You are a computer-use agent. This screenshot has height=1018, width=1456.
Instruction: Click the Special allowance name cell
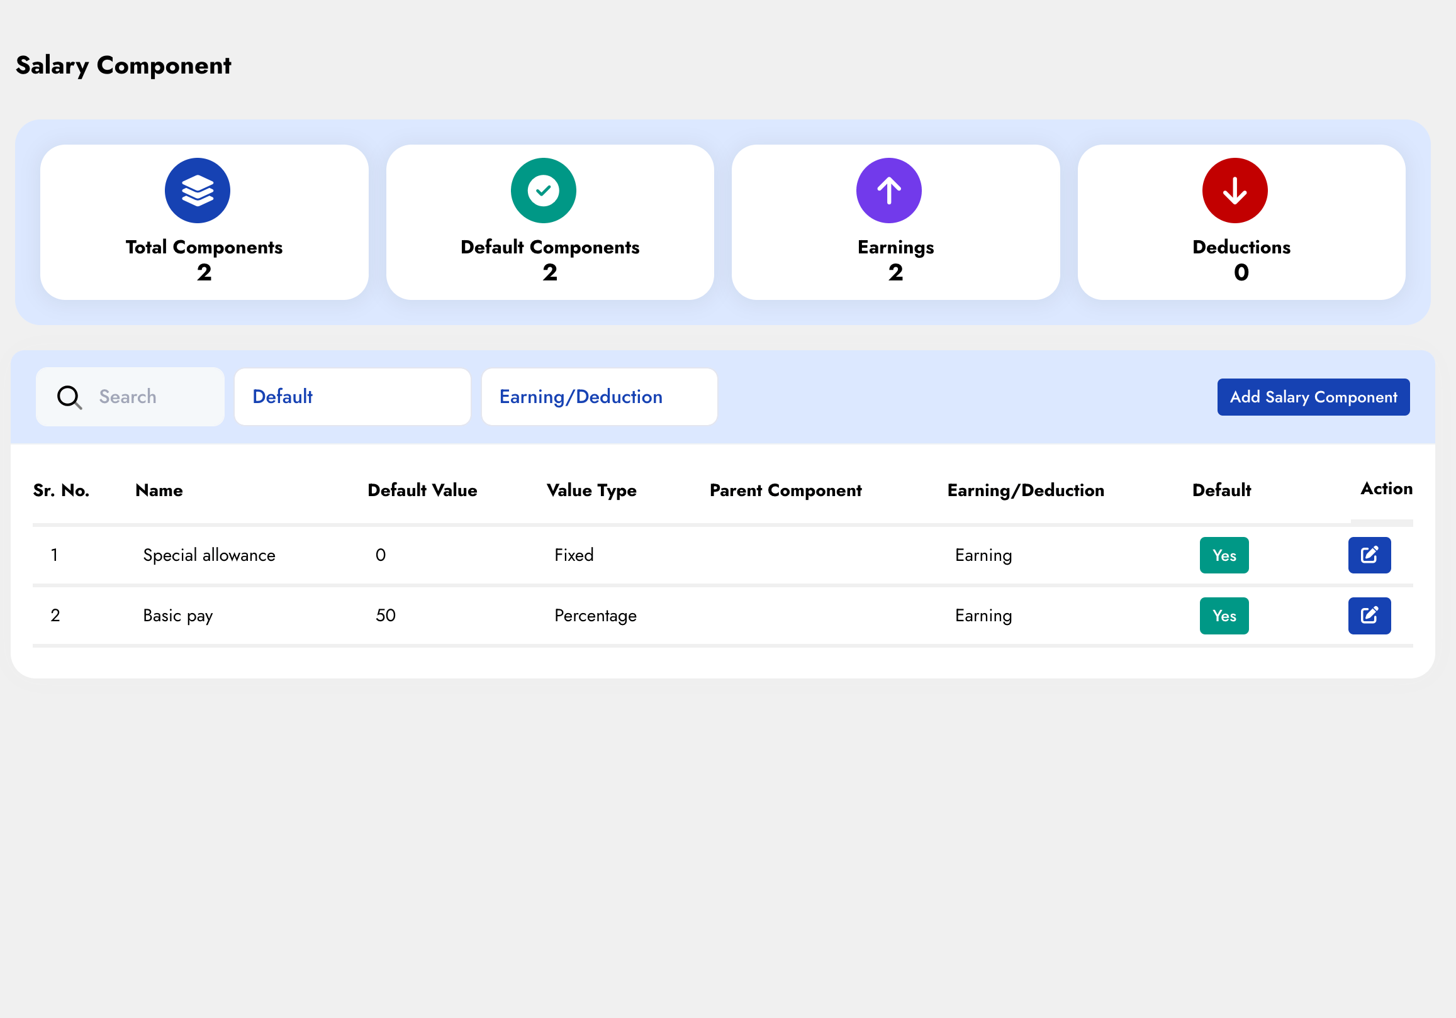210,555
